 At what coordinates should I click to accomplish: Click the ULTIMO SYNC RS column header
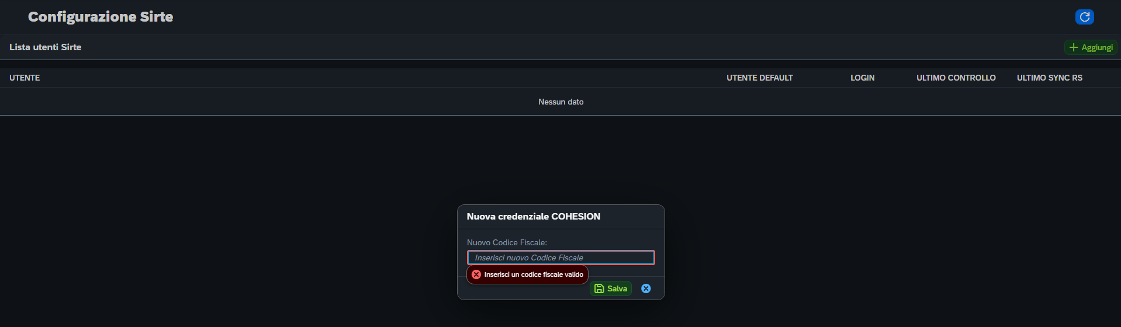pyautogui.click(x=1049, y=78)
